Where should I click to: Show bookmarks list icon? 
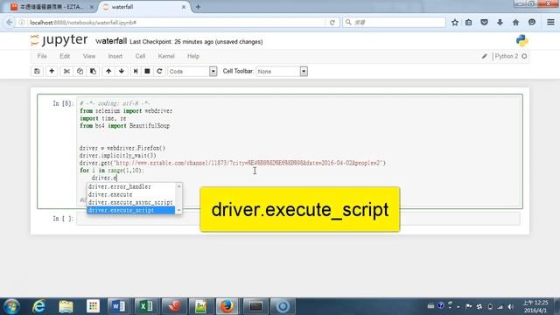tap(469, 23)
